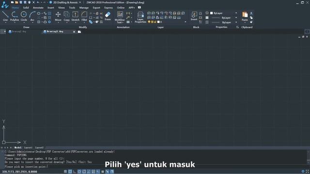
Task: Click the Cut icon in Clipboard panel
Action: click(x=251, y=13)
